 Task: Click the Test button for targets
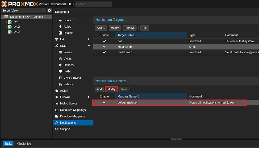[145, 28]
